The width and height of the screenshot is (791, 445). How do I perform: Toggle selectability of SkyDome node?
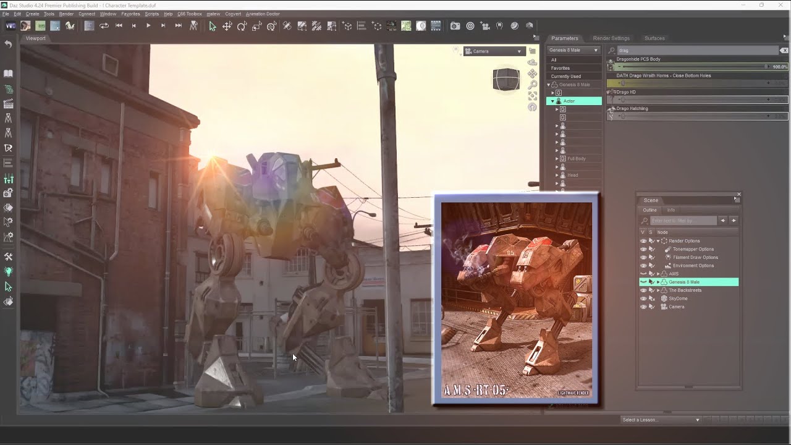click(651, 299)
